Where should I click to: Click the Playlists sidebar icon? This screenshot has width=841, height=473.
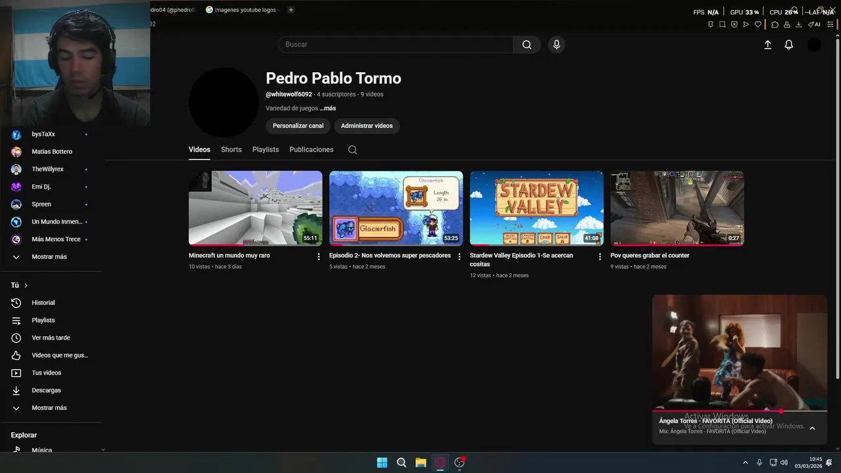pyautogui.click(x=16, y=321)
